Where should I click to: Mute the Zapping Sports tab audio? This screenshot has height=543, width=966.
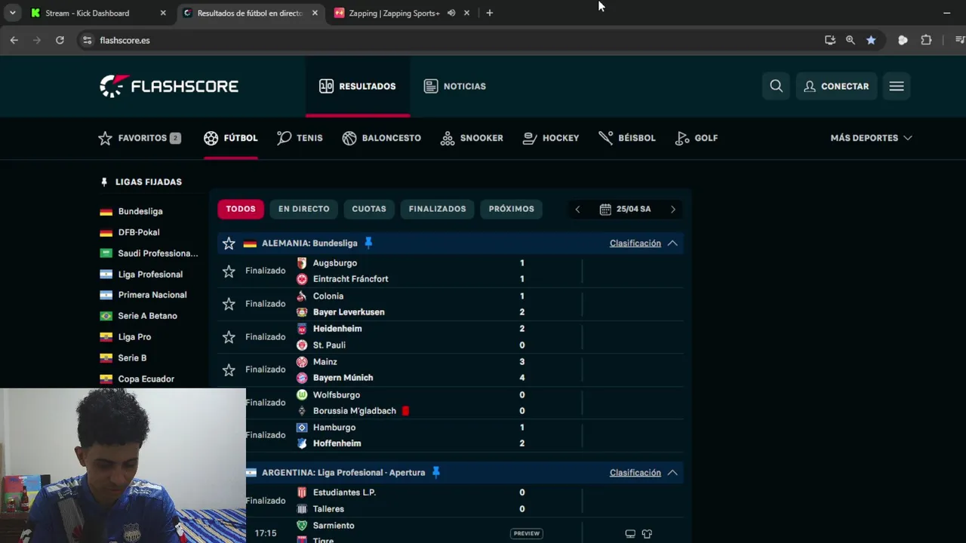(x=451, y=13)
